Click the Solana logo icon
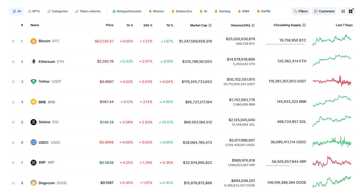 click(x=34, y=122)
